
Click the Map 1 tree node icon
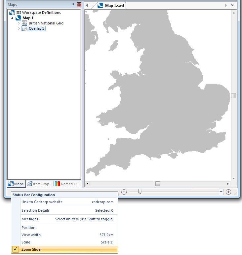[x=18, y=18]
